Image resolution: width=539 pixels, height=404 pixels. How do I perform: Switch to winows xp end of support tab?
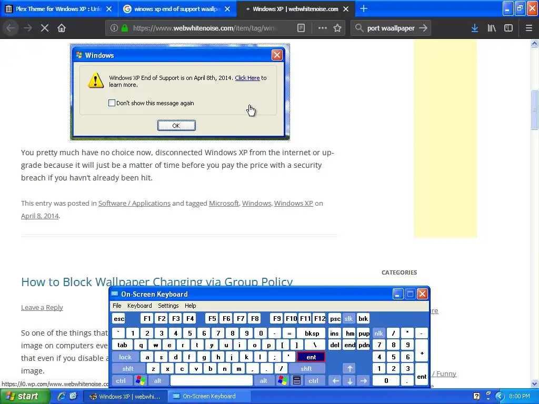(177, 9)
